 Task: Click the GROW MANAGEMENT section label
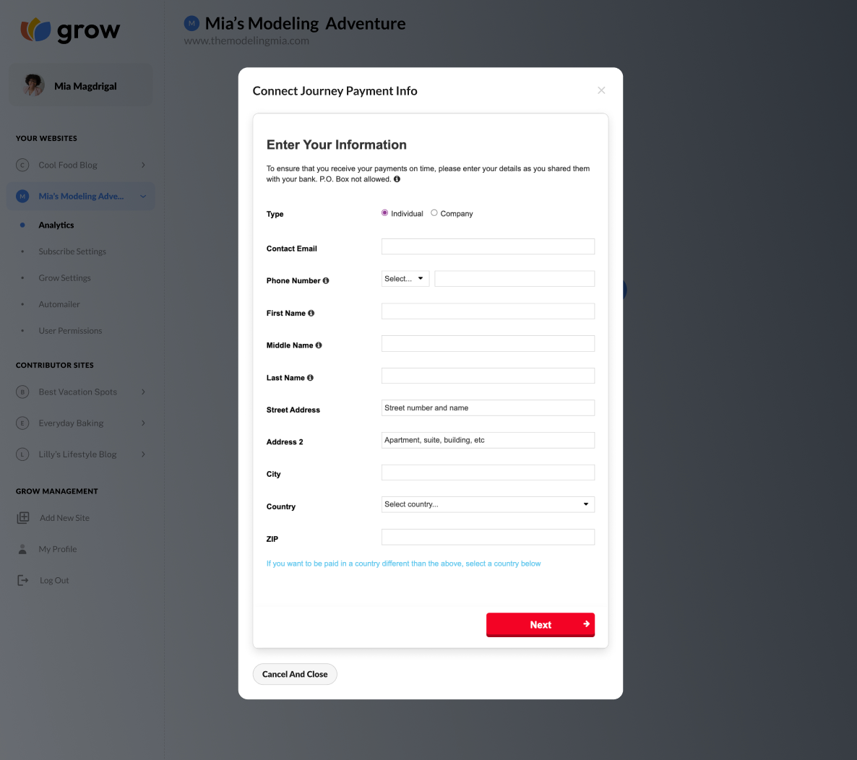pyautogui.click(x=57, y=491)
